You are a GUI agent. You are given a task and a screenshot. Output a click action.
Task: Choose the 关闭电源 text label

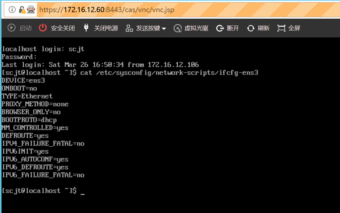(x=106, y=28)
